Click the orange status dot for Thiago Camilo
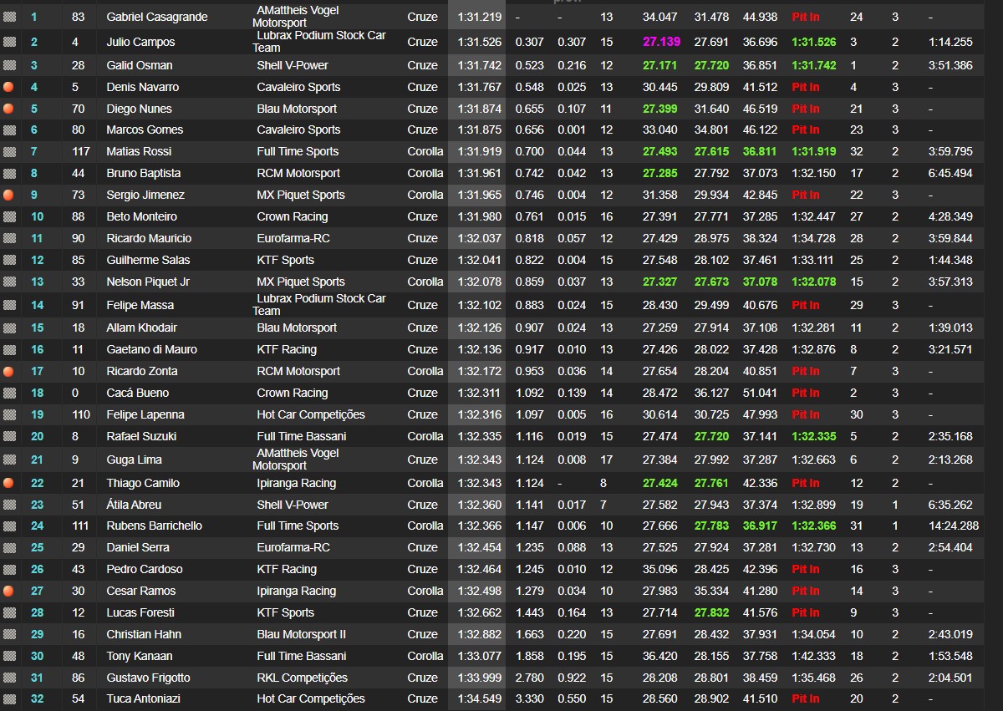The image size is (1003, 711). (x=9, y=483)
